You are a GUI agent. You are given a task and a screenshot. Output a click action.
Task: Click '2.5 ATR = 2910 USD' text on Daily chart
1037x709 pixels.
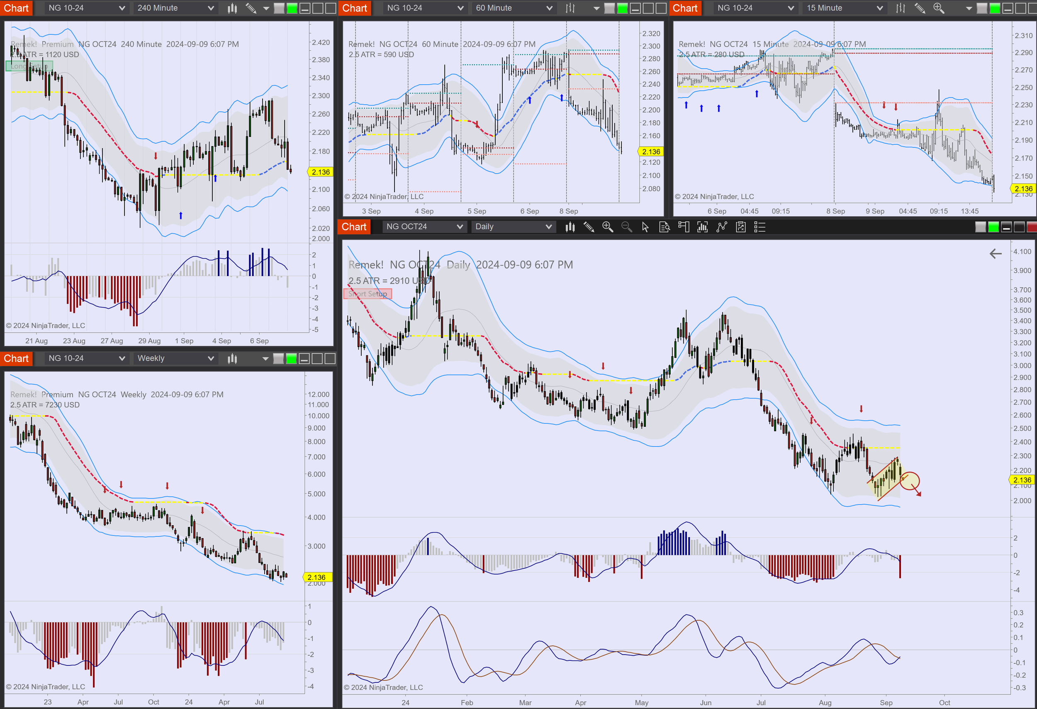(x=389, y=281)
